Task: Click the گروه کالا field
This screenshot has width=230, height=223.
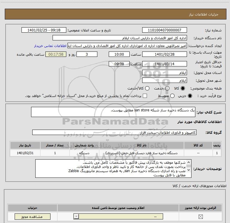Action: coord(114,132)
